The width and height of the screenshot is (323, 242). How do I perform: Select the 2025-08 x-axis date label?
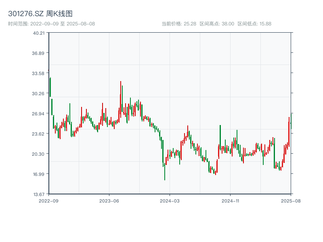pyautogui.click(x=290, y=200)
